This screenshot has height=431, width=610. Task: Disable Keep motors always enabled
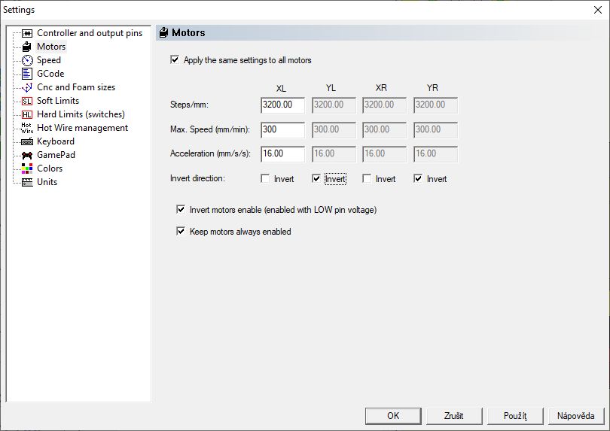pos(181,232)
